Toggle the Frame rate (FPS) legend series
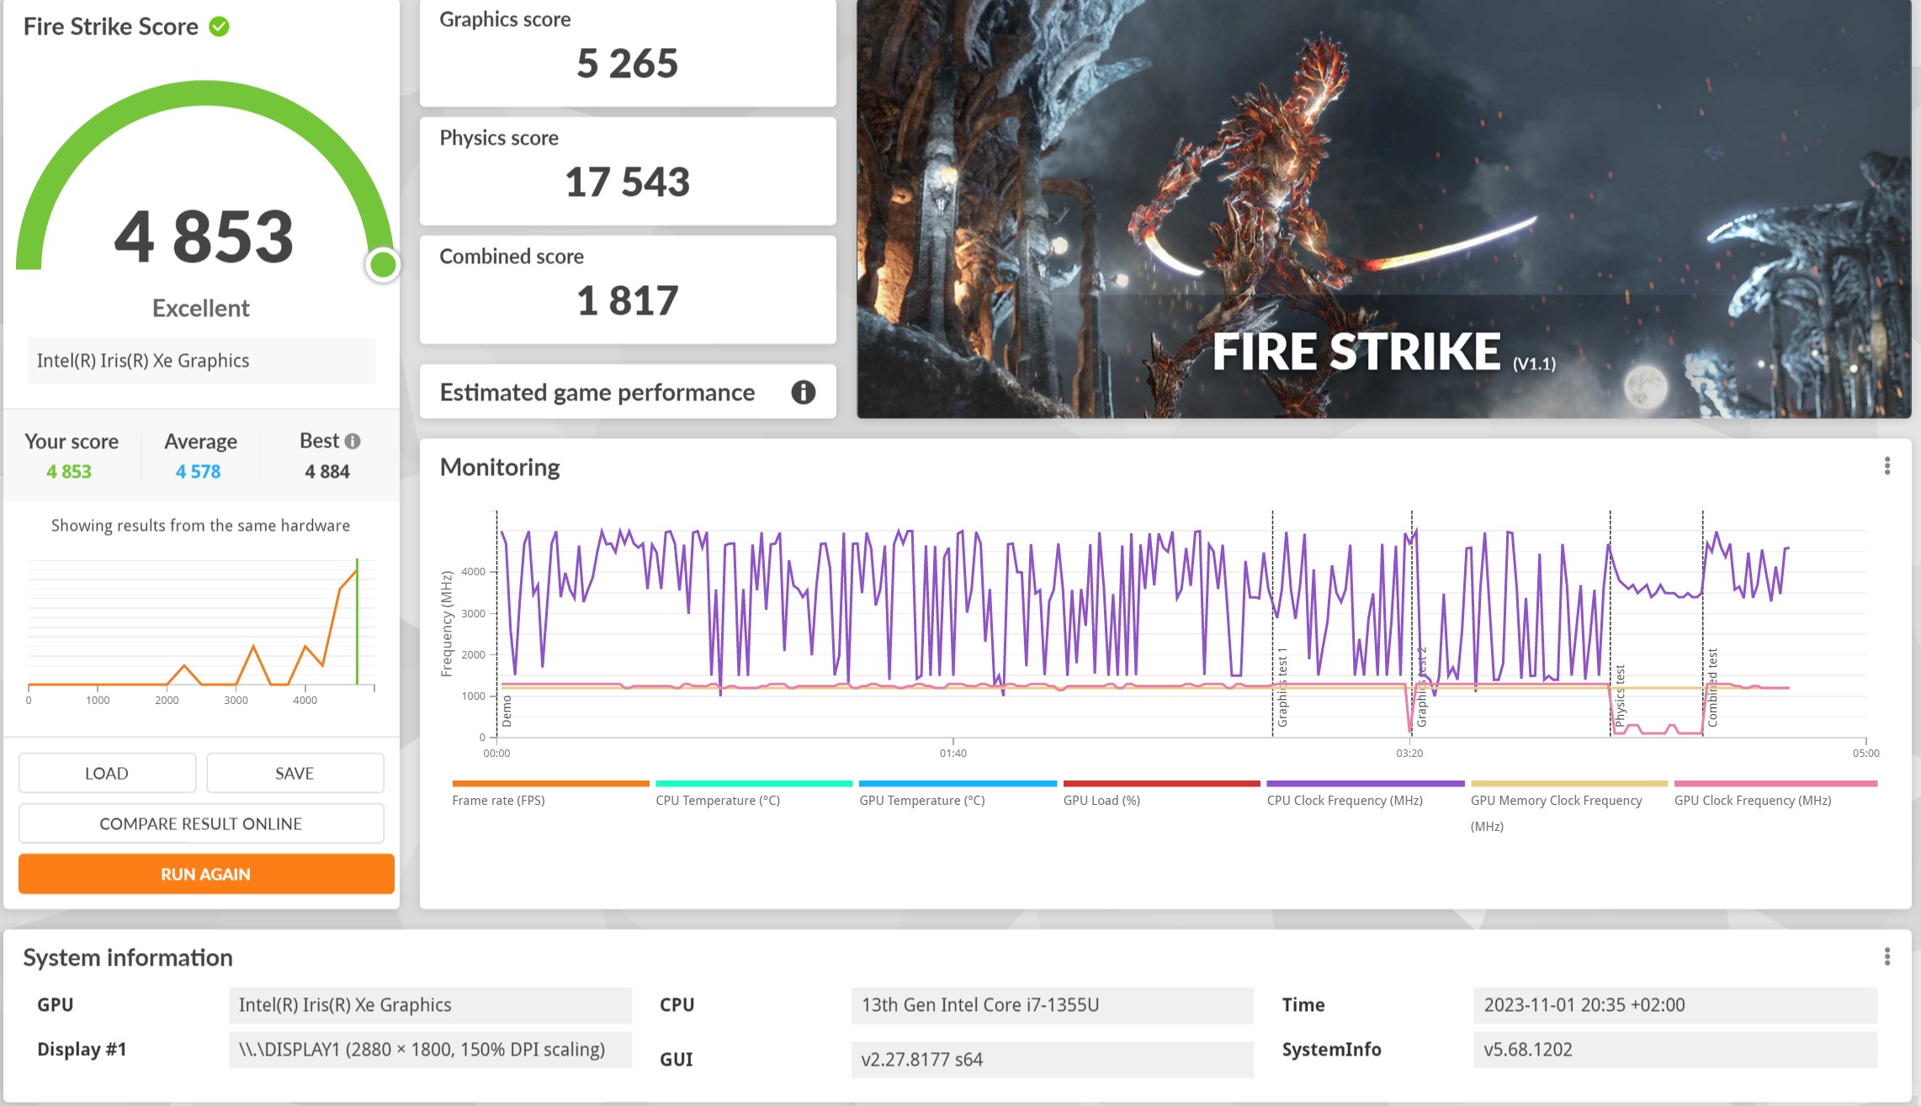The width and height of the screenshot is (1921, 1106). [x=498, y=800]
